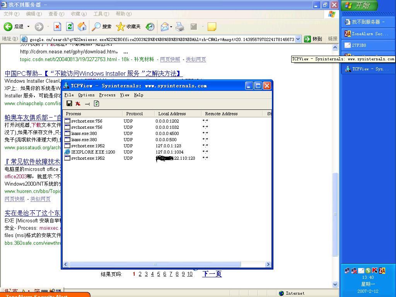Open the 中国PC帮助 search result link
Screen dimensions: 396x297
(x=94, y=73)
